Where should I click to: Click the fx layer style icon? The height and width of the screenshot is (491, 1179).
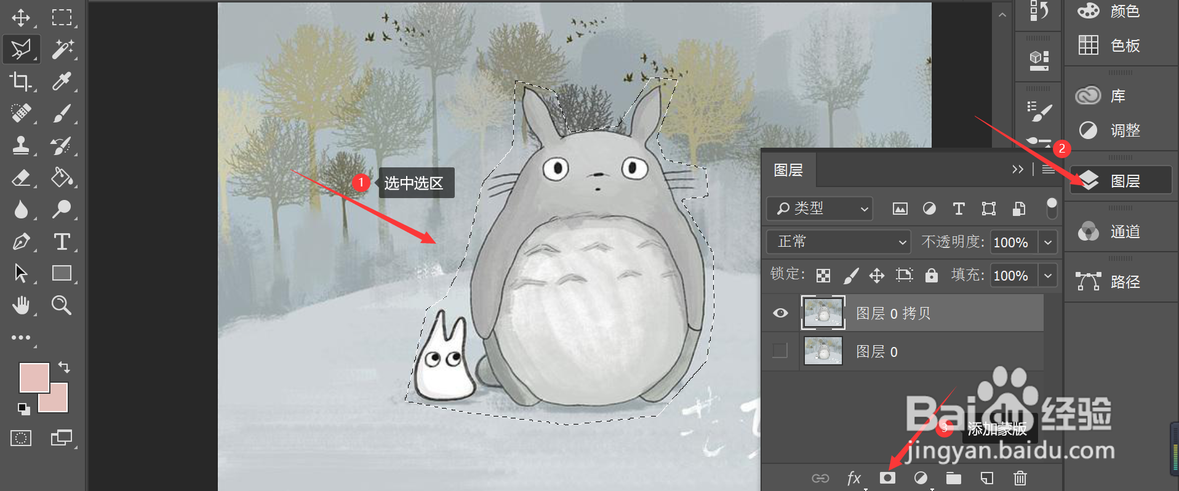[x=853, y=478]
